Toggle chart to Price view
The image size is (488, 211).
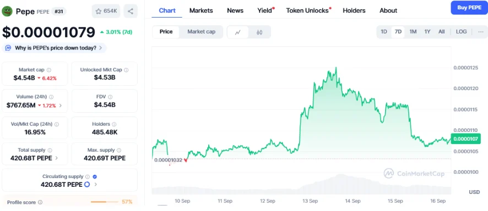(166, 32)
